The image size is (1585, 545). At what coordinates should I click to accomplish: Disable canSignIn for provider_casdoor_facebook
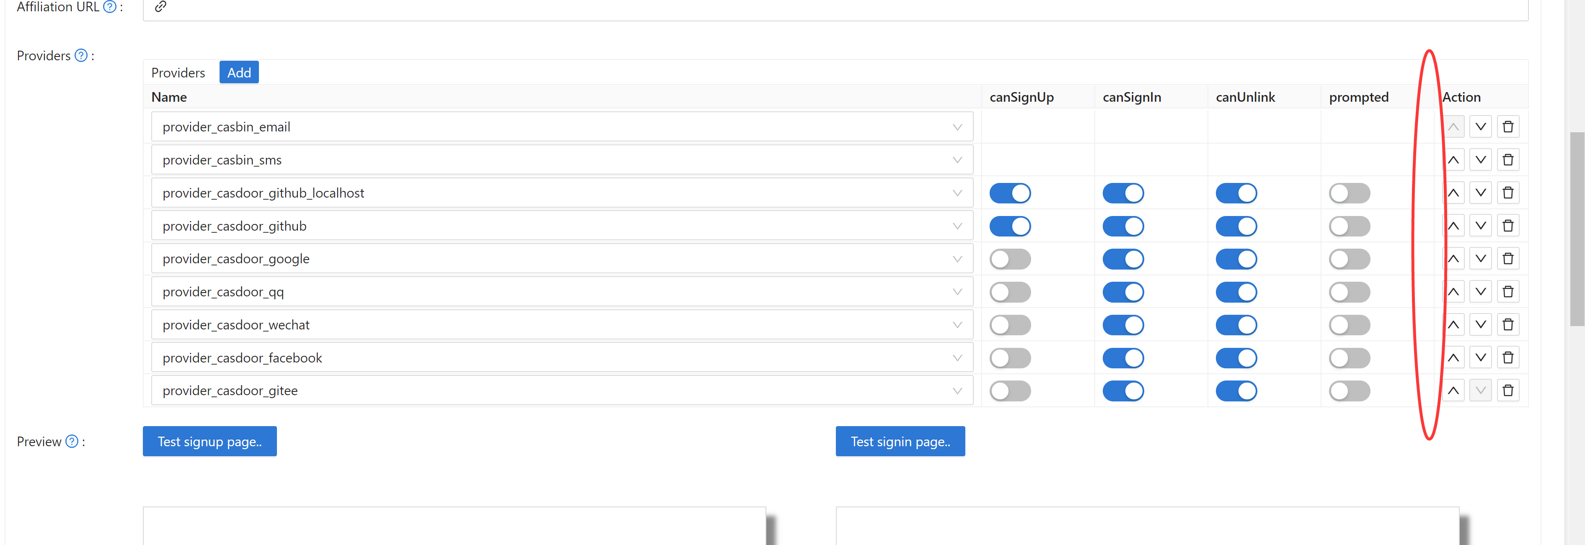[1123, 357]
